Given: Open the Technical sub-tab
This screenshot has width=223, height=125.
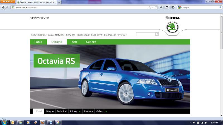Looking at the screenshot, I should click(x=62, y=111).
